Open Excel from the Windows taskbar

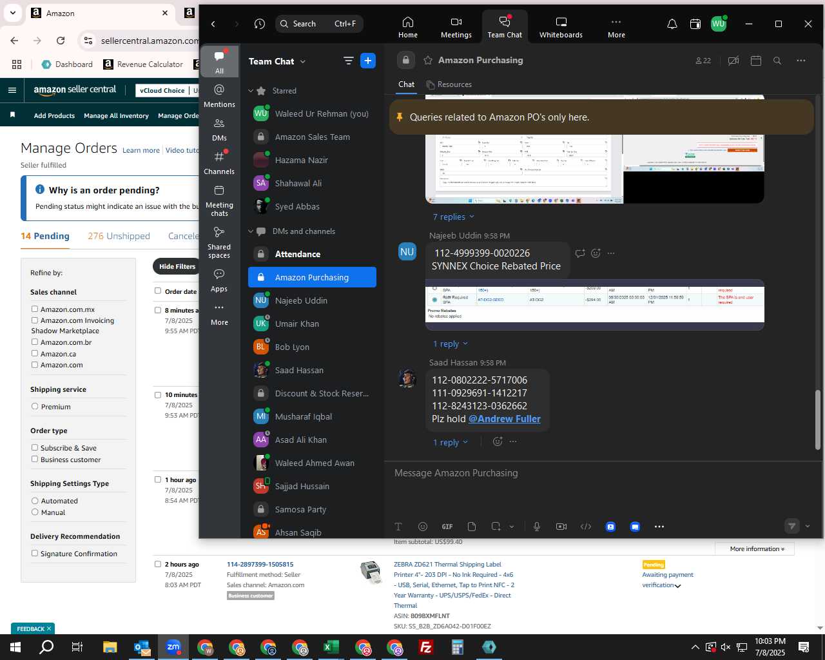(331, 647)
